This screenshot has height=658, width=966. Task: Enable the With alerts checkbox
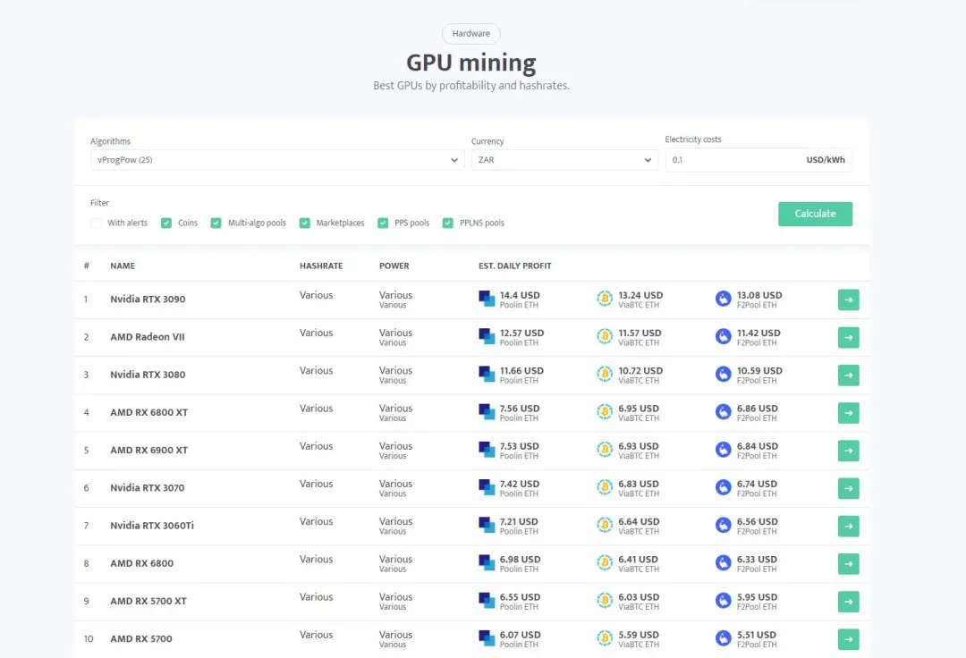pos(96,223)
